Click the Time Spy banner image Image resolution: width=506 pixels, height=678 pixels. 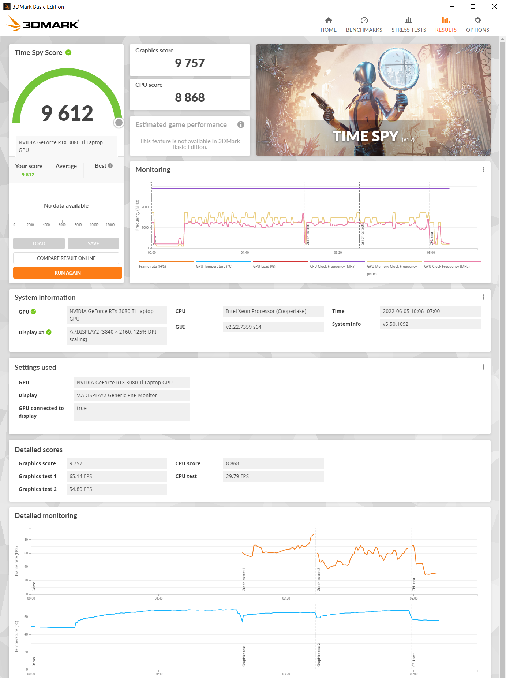click(x=373, y=100)
